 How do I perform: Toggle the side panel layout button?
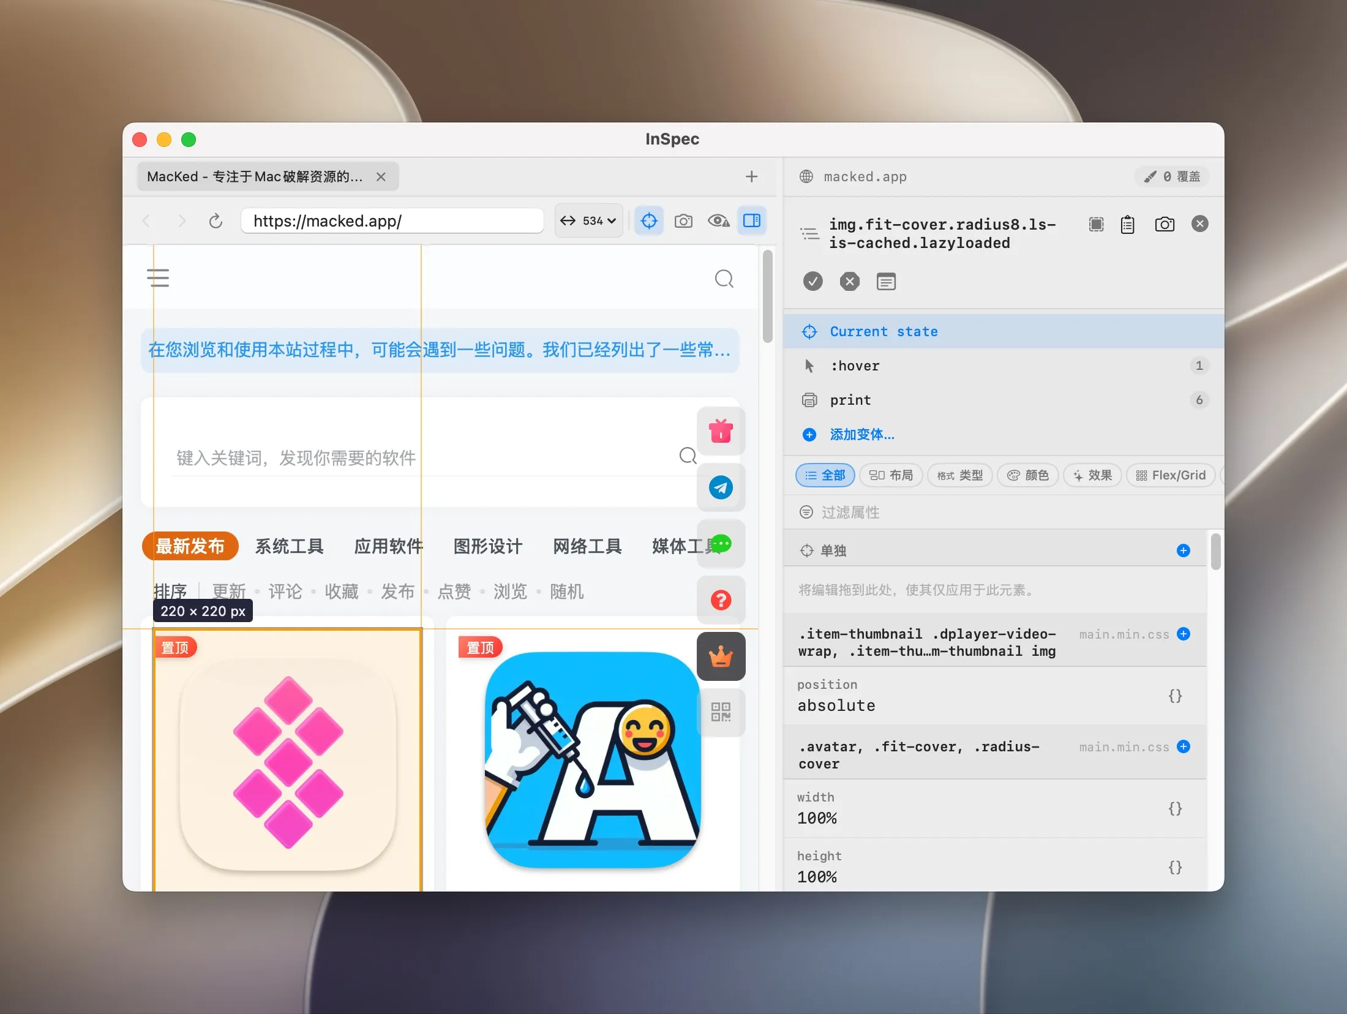click(x=752, y=220)
